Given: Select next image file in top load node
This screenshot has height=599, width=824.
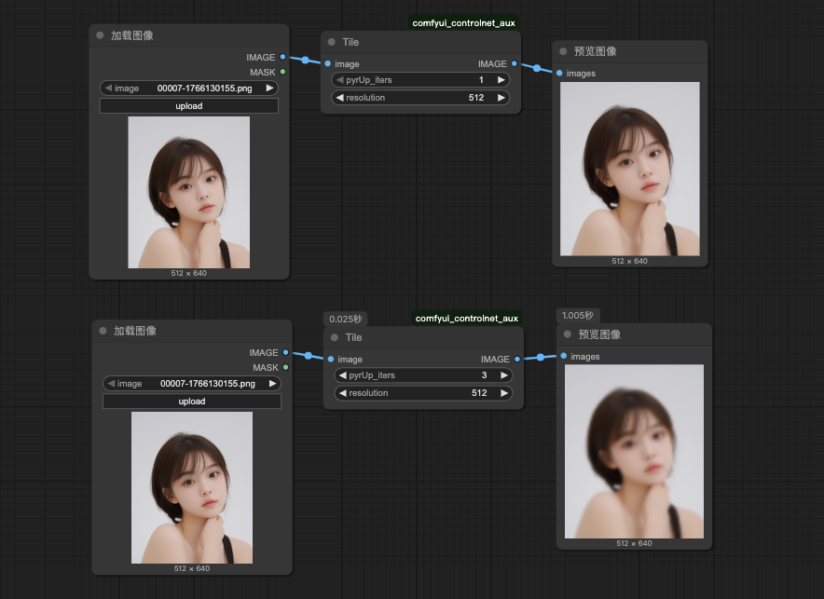Looking at the screenshot, I should coord(269,88).
